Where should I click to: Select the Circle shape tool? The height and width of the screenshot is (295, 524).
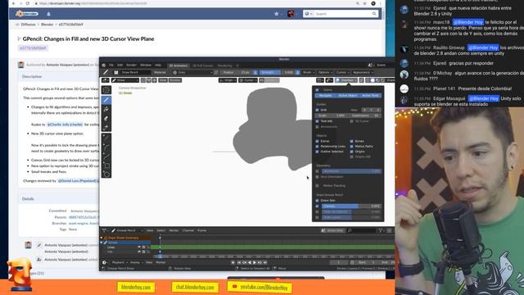tap(106, 175)
